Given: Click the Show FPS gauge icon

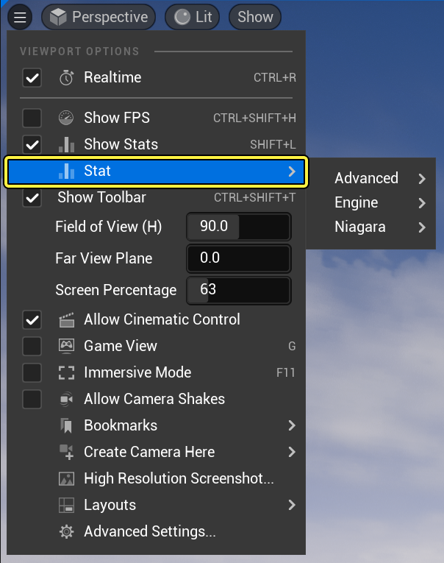Looking at the screenshot, I should (67, 118).
